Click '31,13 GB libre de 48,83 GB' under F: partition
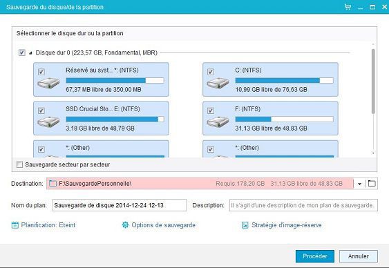Viewport: 389px width, 268px height. tap(271, 128)
